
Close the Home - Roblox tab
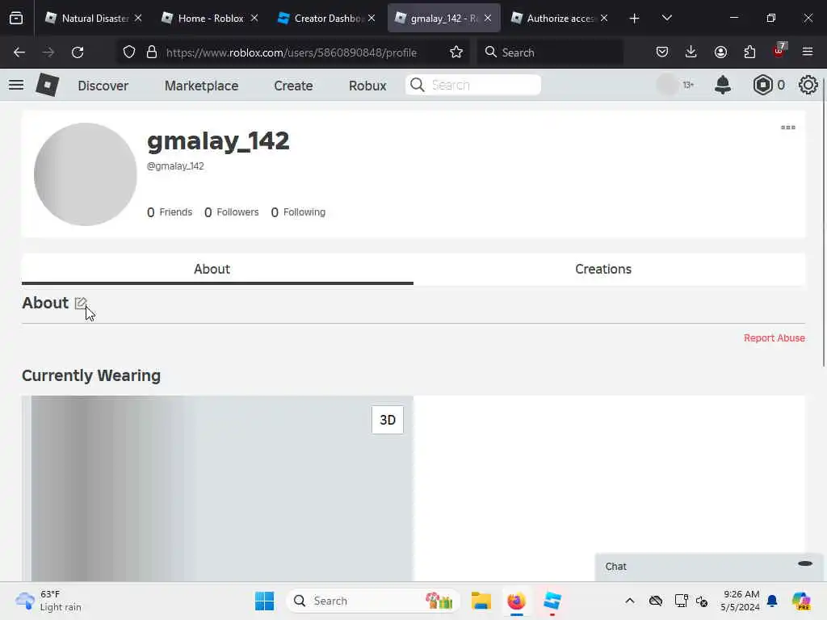click(x=254, y=18)
